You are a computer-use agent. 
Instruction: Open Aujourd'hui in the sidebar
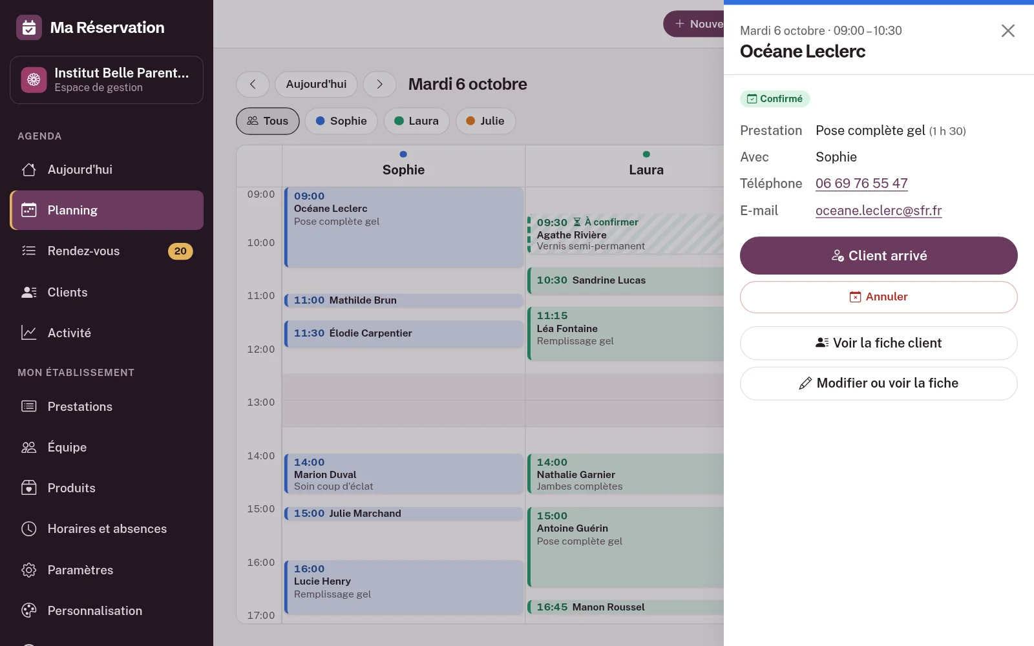tap(107, 169)
